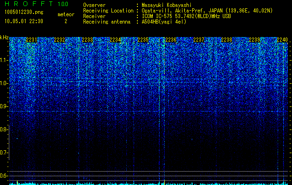Click the Ovserver label

pyautogui.click(x=94, y=5)
